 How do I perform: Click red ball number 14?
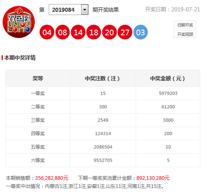coord(78,32)
